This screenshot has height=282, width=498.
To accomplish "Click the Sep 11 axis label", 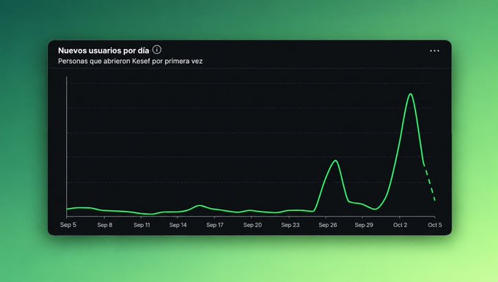I will 142,225.
